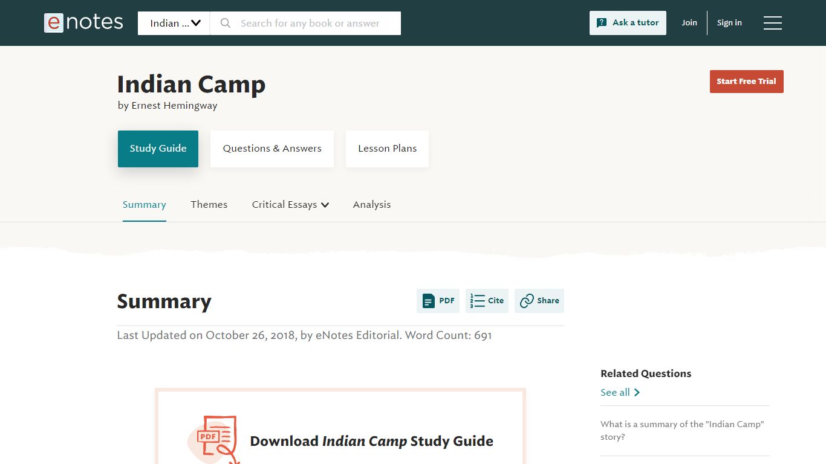Focus the 'Search for any book or answer' field

pyautogui.click(x=310, y=23)
